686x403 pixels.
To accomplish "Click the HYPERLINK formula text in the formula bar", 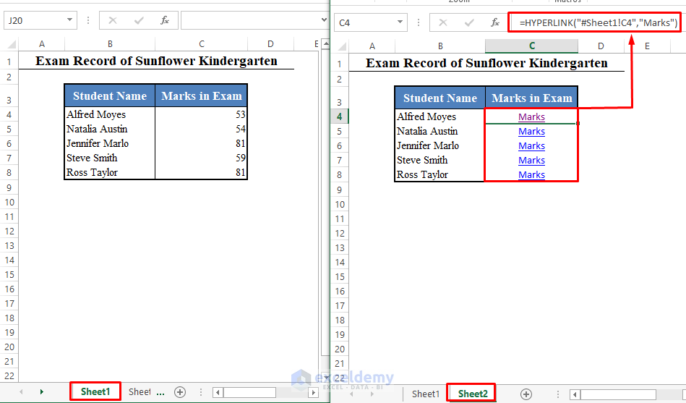I will point(598,22).
